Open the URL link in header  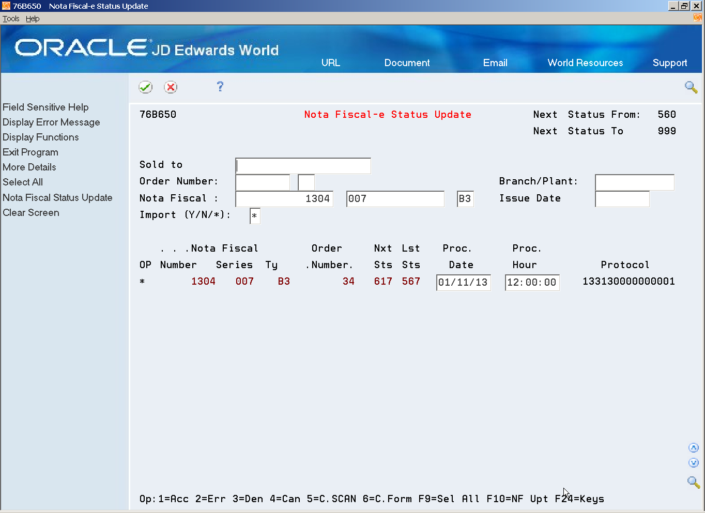coord(331,63)
